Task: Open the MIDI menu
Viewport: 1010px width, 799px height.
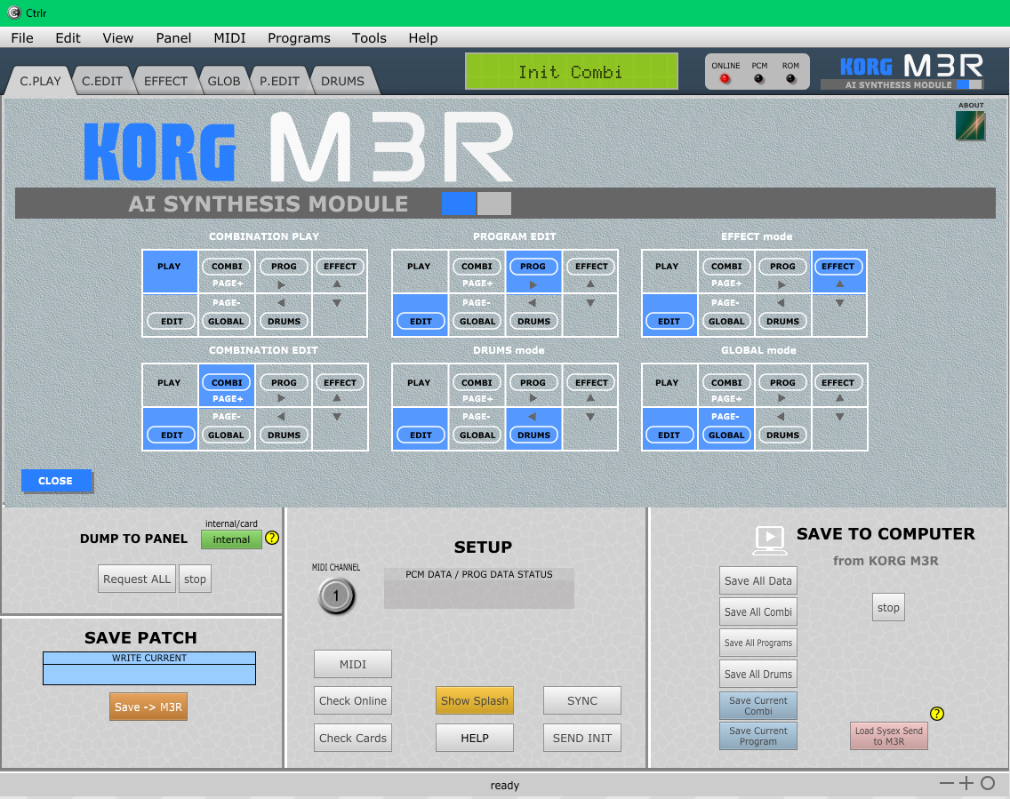Action: coord(229,38)
